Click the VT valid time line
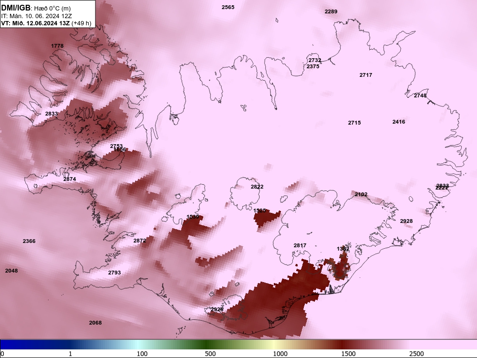The height and width of the screenshot is (358, 477). 46,23
